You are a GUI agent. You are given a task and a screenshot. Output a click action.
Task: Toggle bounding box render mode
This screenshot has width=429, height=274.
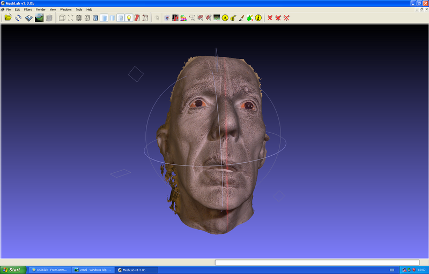tap(62, 18)
